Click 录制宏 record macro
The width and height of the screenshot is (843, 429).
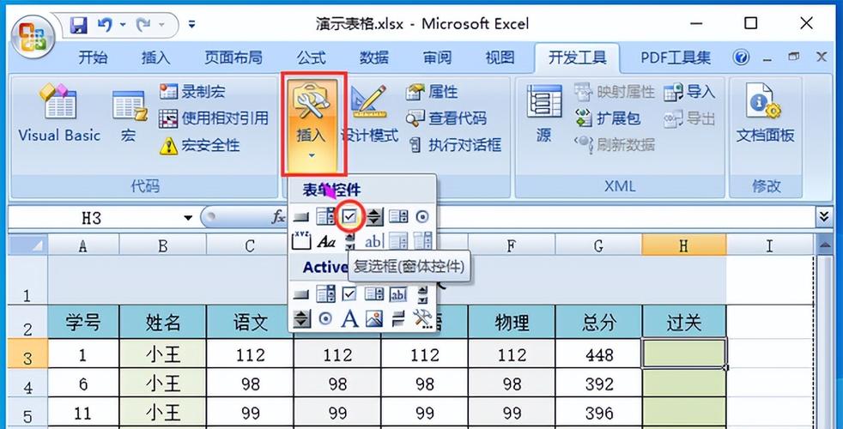pyautogui.click(x=192, y=92)
